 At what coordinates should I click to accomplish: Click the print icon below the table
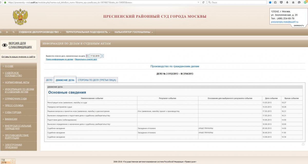click(303, 144)
